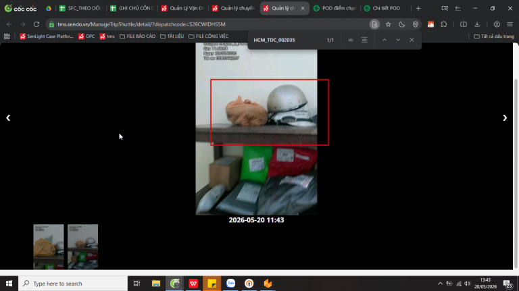Open the downloads panel
Image resolution: width=519 pixels, height=291 pixels.
pyautogui.click(x=477, y=24)
